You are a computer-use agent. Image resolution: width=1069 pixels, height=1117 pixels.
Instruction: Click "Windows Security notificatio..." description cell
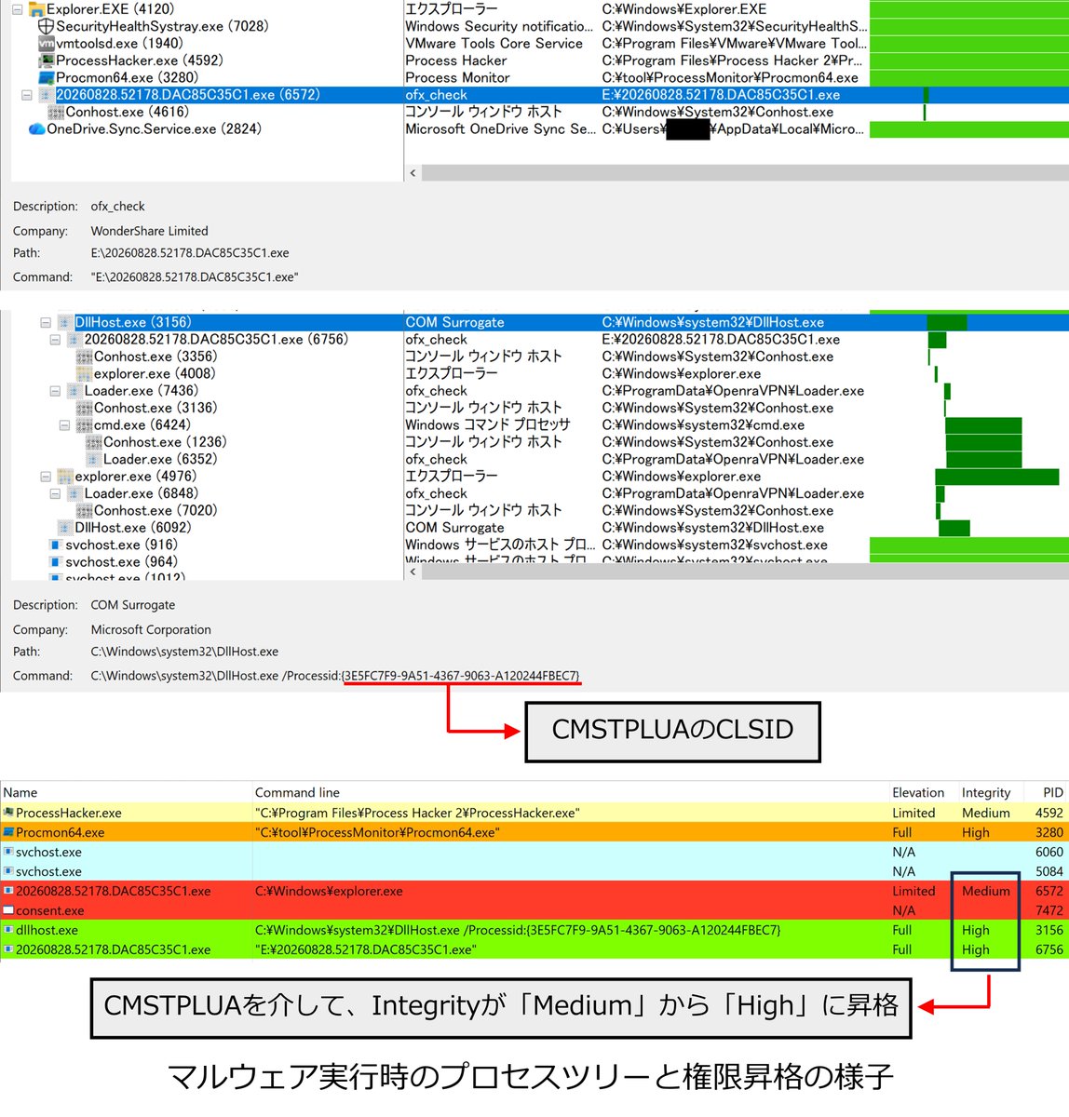pos(498,26)
